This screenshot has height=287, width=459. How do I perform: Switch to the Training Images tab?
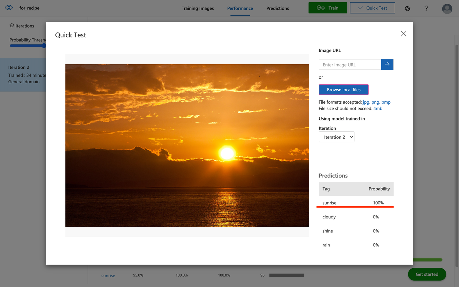tap(198, 8)
